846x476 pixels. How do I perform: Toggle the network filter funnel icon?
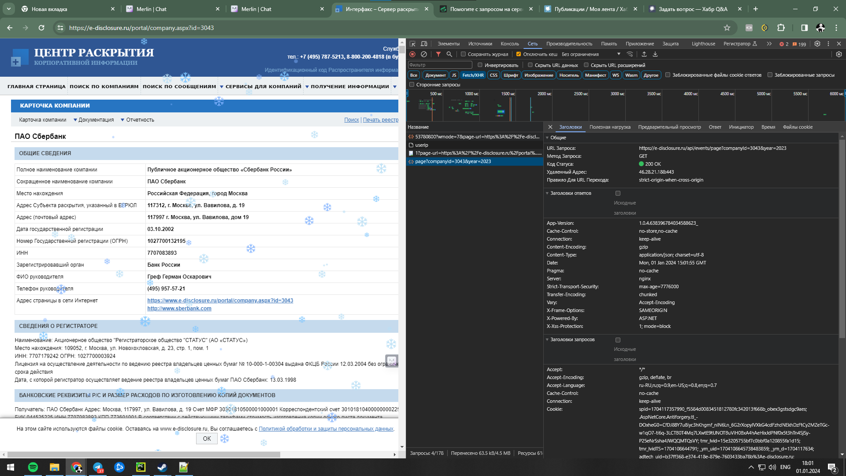[438, 54]
